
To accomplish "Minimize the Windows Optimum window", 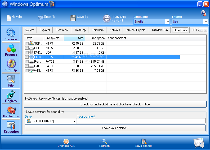I will pos(200,4).
